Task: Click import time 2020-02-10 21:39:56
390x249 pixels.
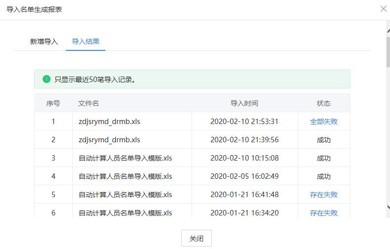Action: pyautogui.click(x=244, y=140)
